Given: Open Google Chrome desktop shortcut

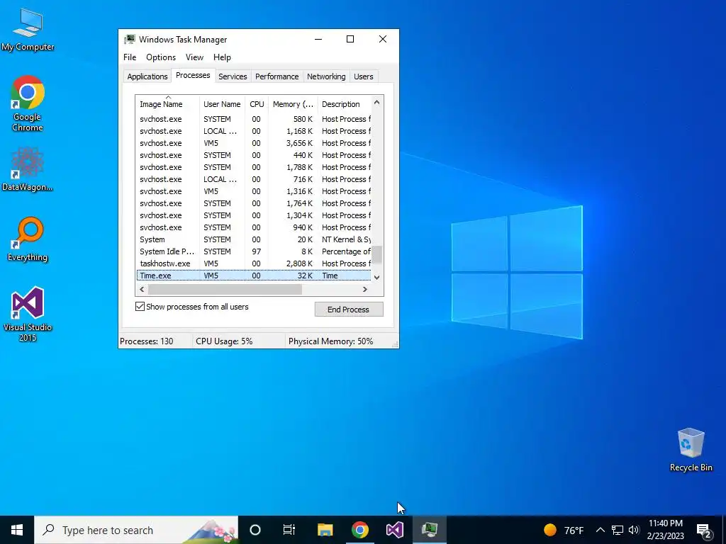Looking at the screenshot, I should point(28,103).
